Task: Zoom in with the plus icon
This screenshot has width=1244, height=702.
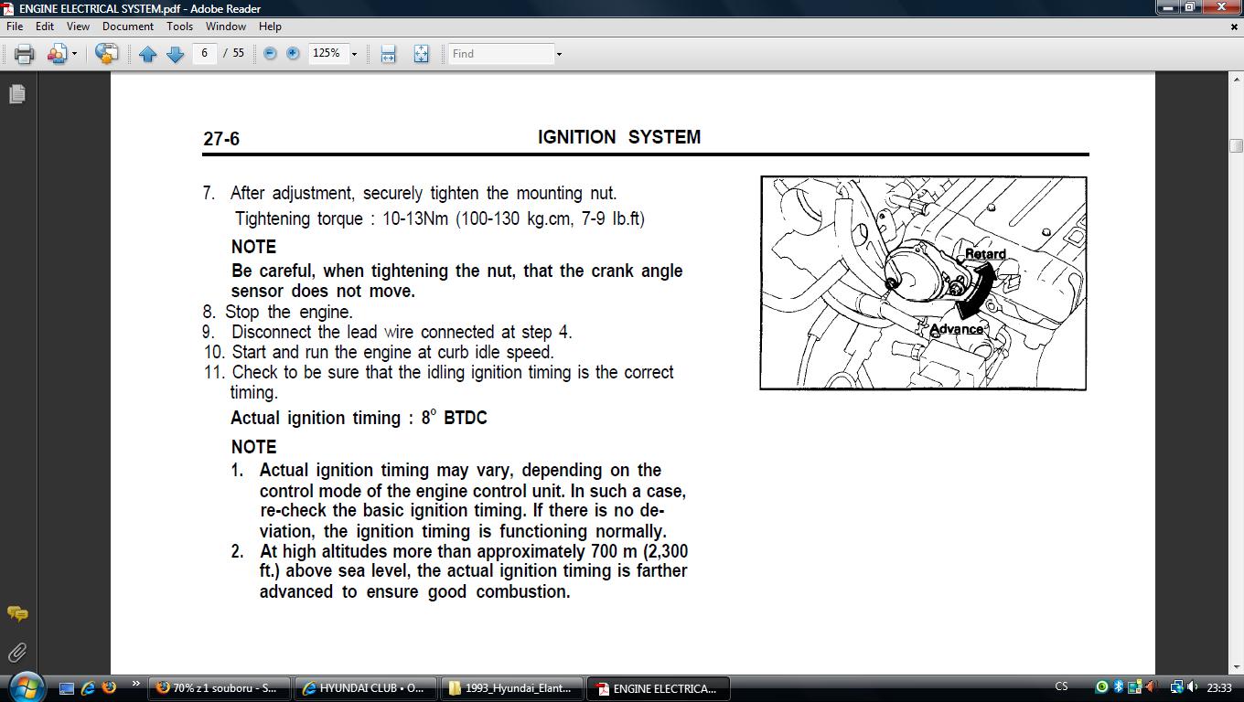Action: coord(293,54)
